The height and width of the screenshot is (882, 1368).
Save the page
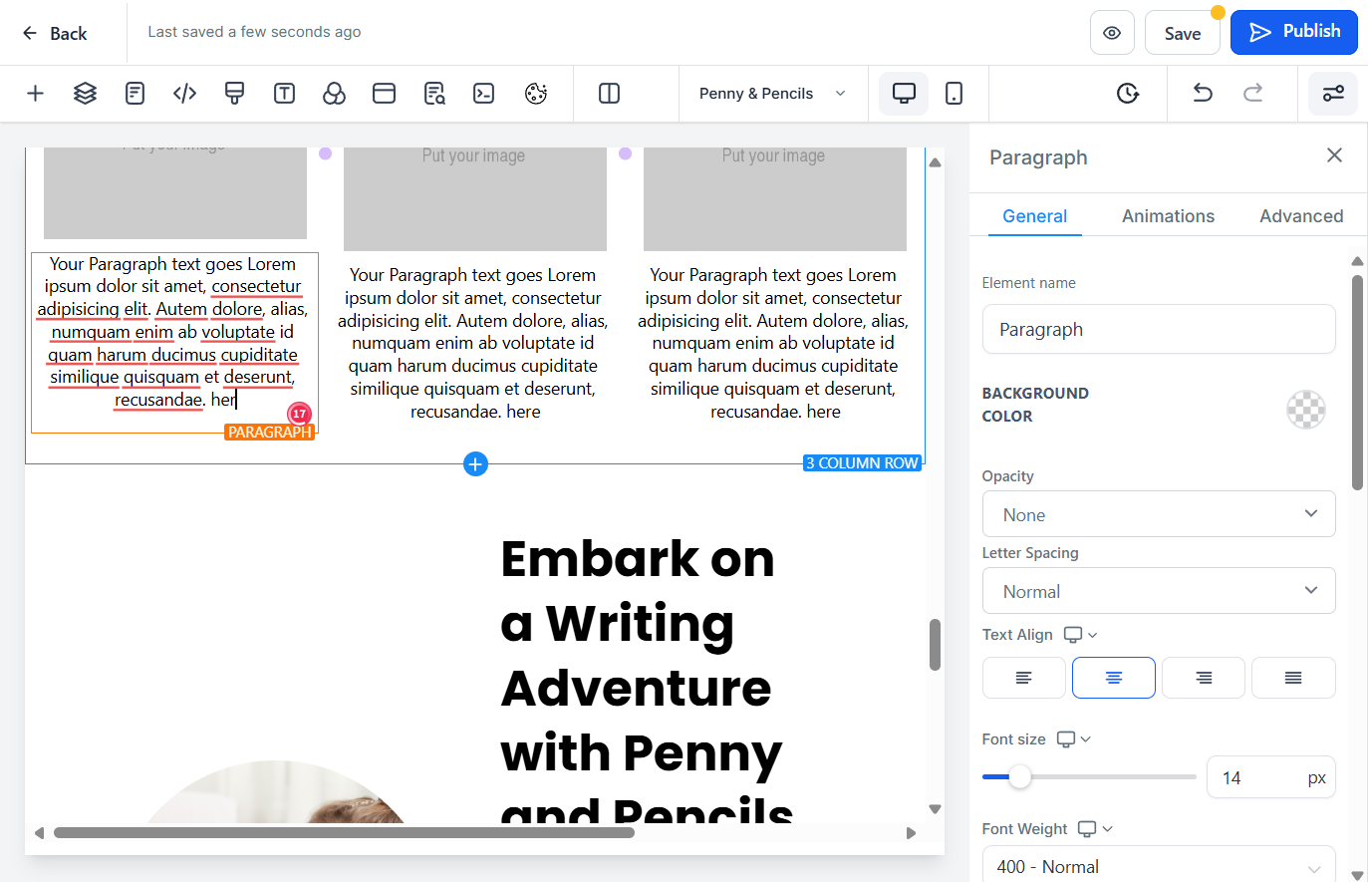click(1182, 33)
